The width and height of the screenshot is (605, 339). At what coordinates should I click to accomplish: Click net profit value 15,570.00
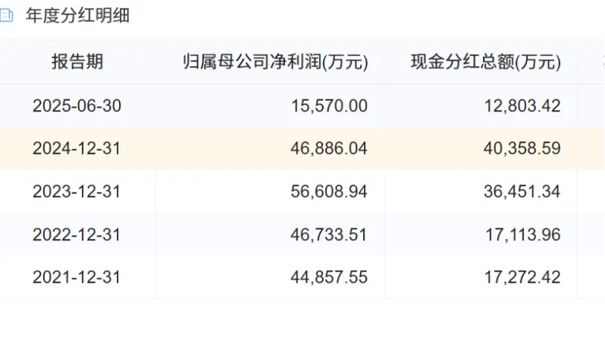point(329,105)
